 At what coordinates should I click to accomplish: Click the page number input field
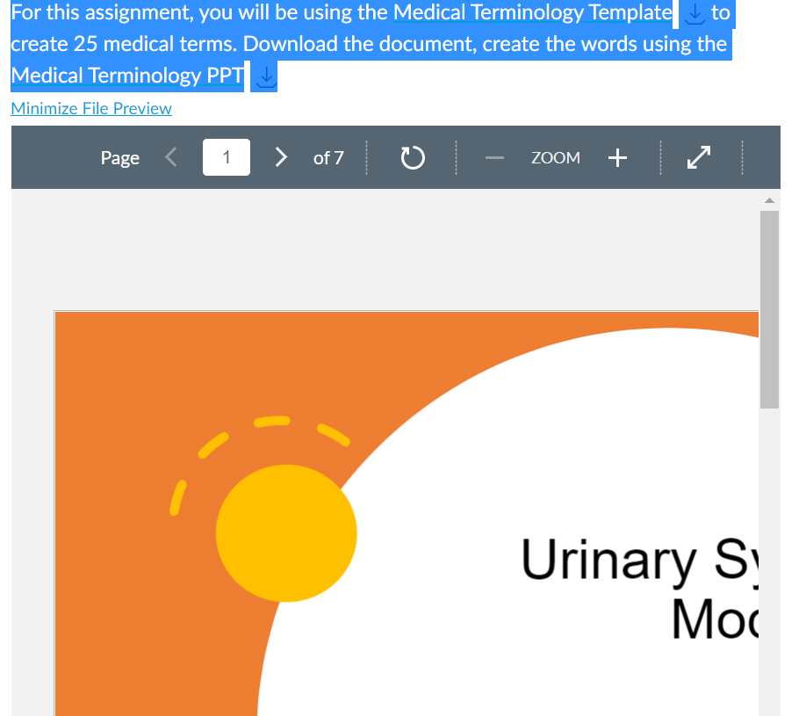pyautogui.click(x=227, y=157)
